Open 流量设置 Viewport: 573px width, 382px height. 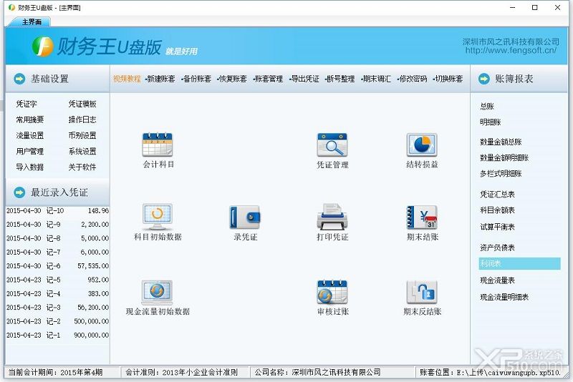(29, 136)
